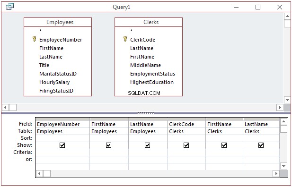Select HourlySalary in Employees field list
Image resolution: width=292 pixels, height=187 pixels.
[x=54, y=82]
